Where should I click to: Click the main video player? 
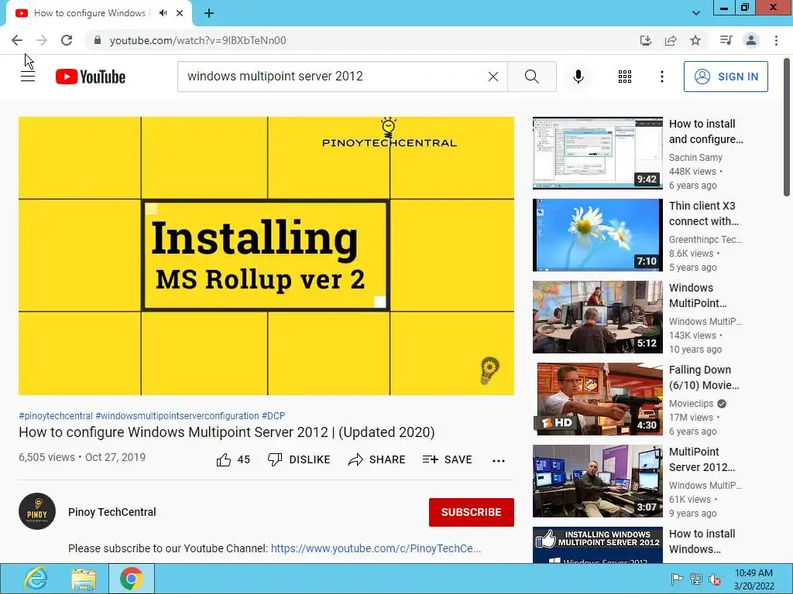266,256
